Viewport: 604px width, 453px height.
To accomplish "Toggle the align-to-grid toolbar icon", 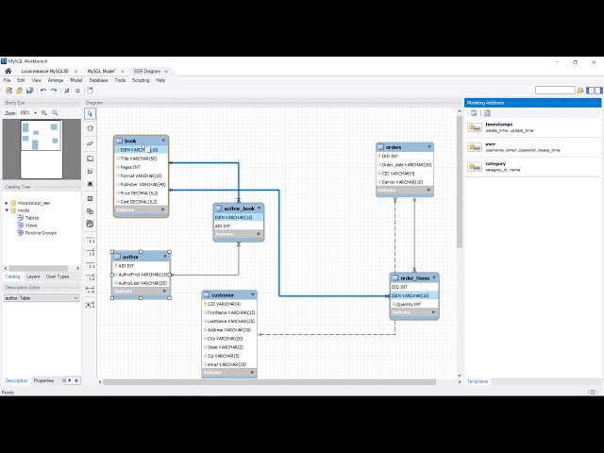I will 77,91.
